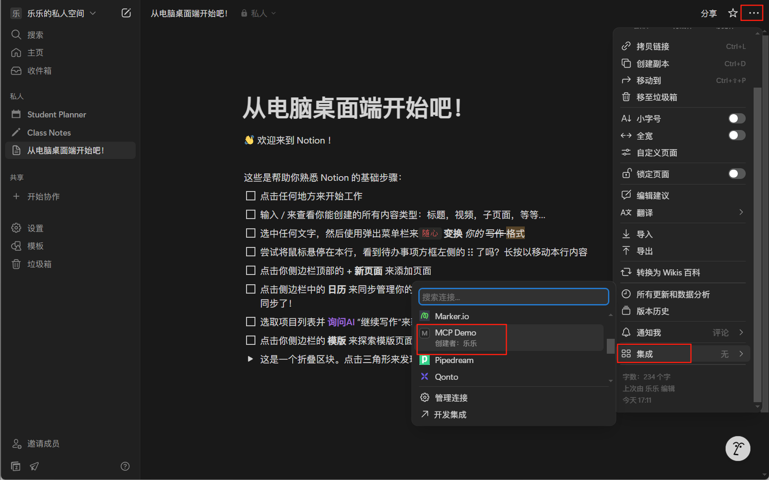Favorite this page with the star icon

coord(733,13)
